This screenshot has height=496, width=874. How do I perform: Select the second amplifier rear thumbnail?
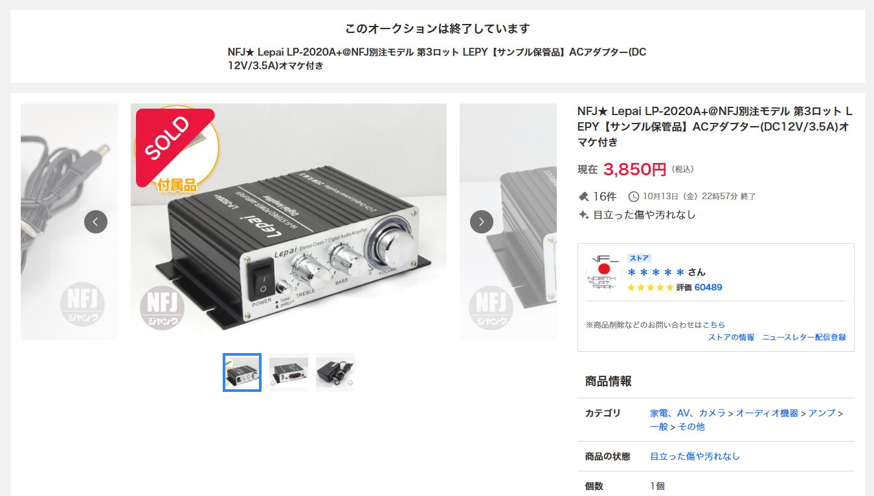pyautogui.click(x=289, y=372)
